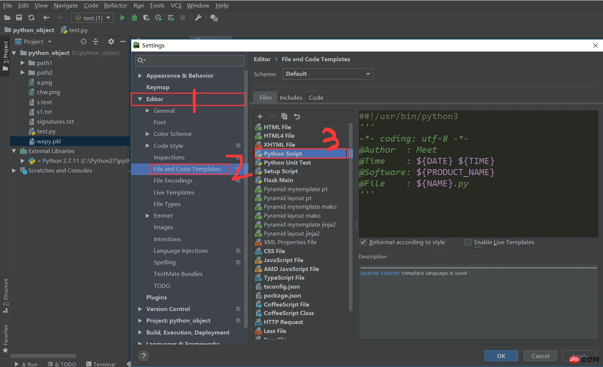
Task: Click the Debug bug icon
Action: [134, 18]
